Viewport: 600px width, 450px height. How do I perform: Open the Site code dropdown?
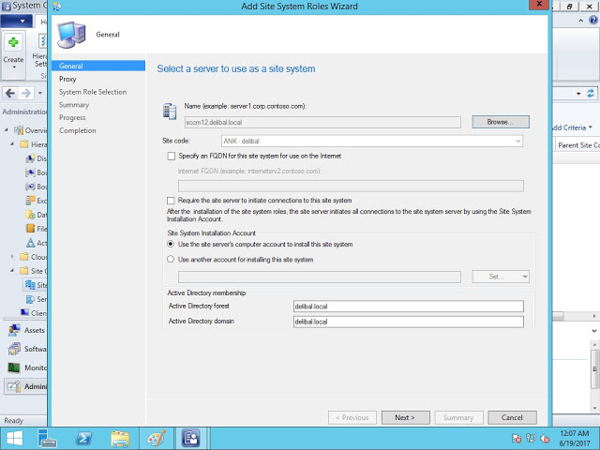point(371,141)
